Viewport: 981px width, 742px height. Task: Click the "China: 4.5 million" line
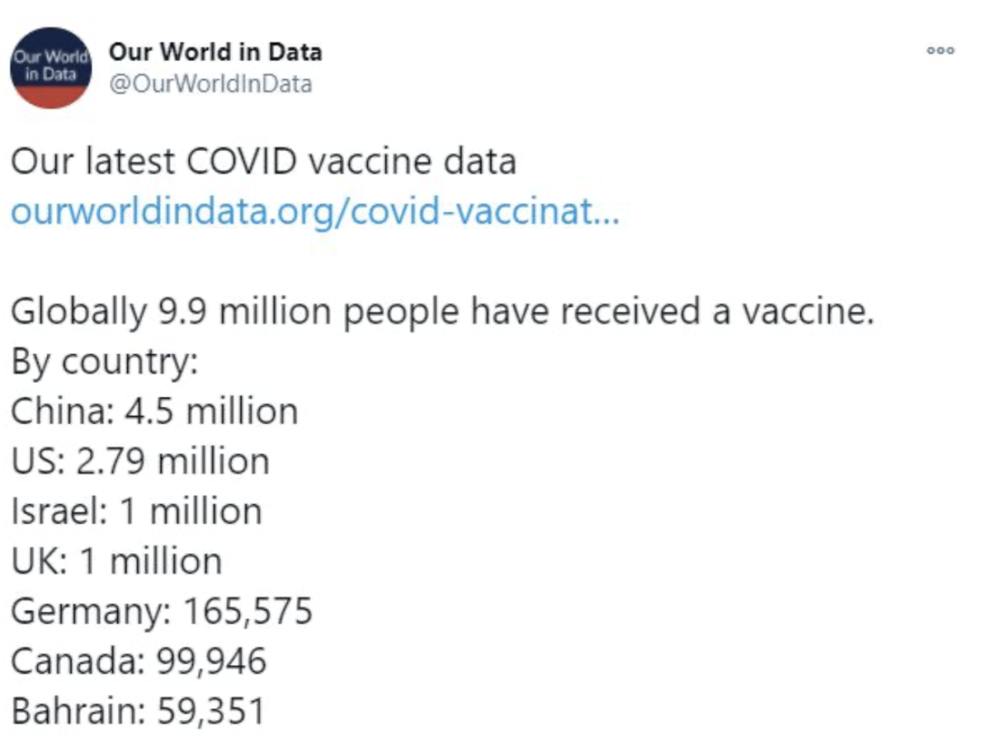pyautogui.click(x=154, y=411)
